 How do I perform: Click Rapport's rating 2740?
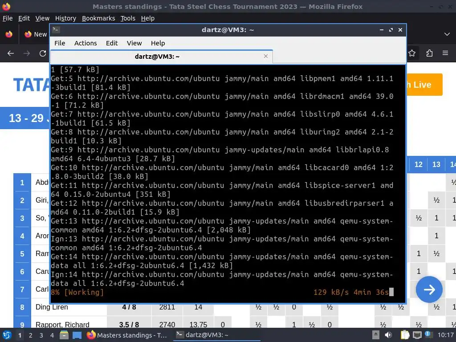[167, 325]
